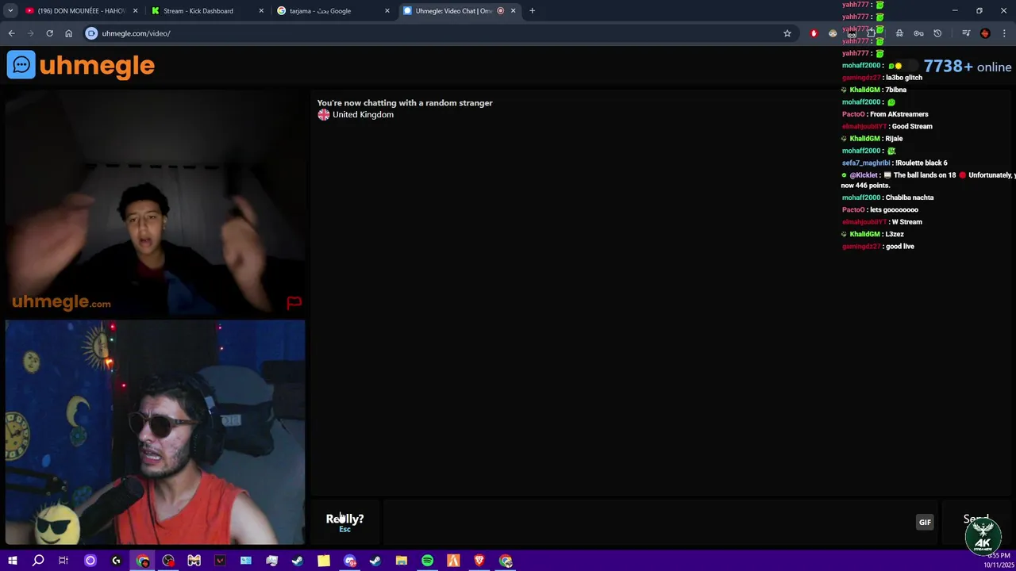Click the taskbar clock and date

point(999,561)
